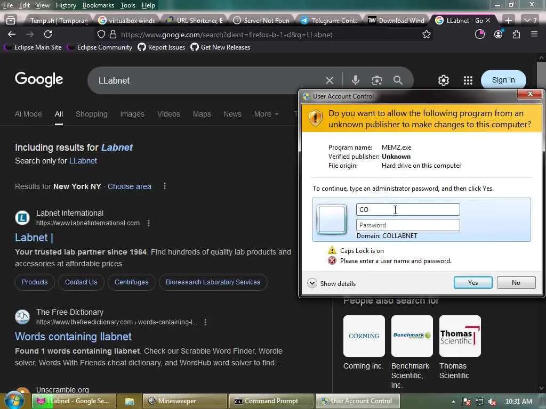Click the Contact Us sitelink chip

(81, 282)
